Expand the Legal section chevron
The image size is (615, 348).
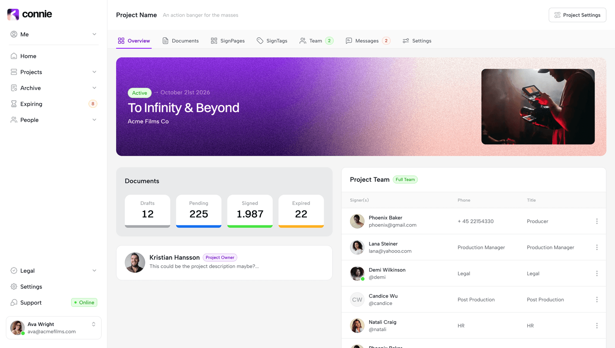click(94, 271)
